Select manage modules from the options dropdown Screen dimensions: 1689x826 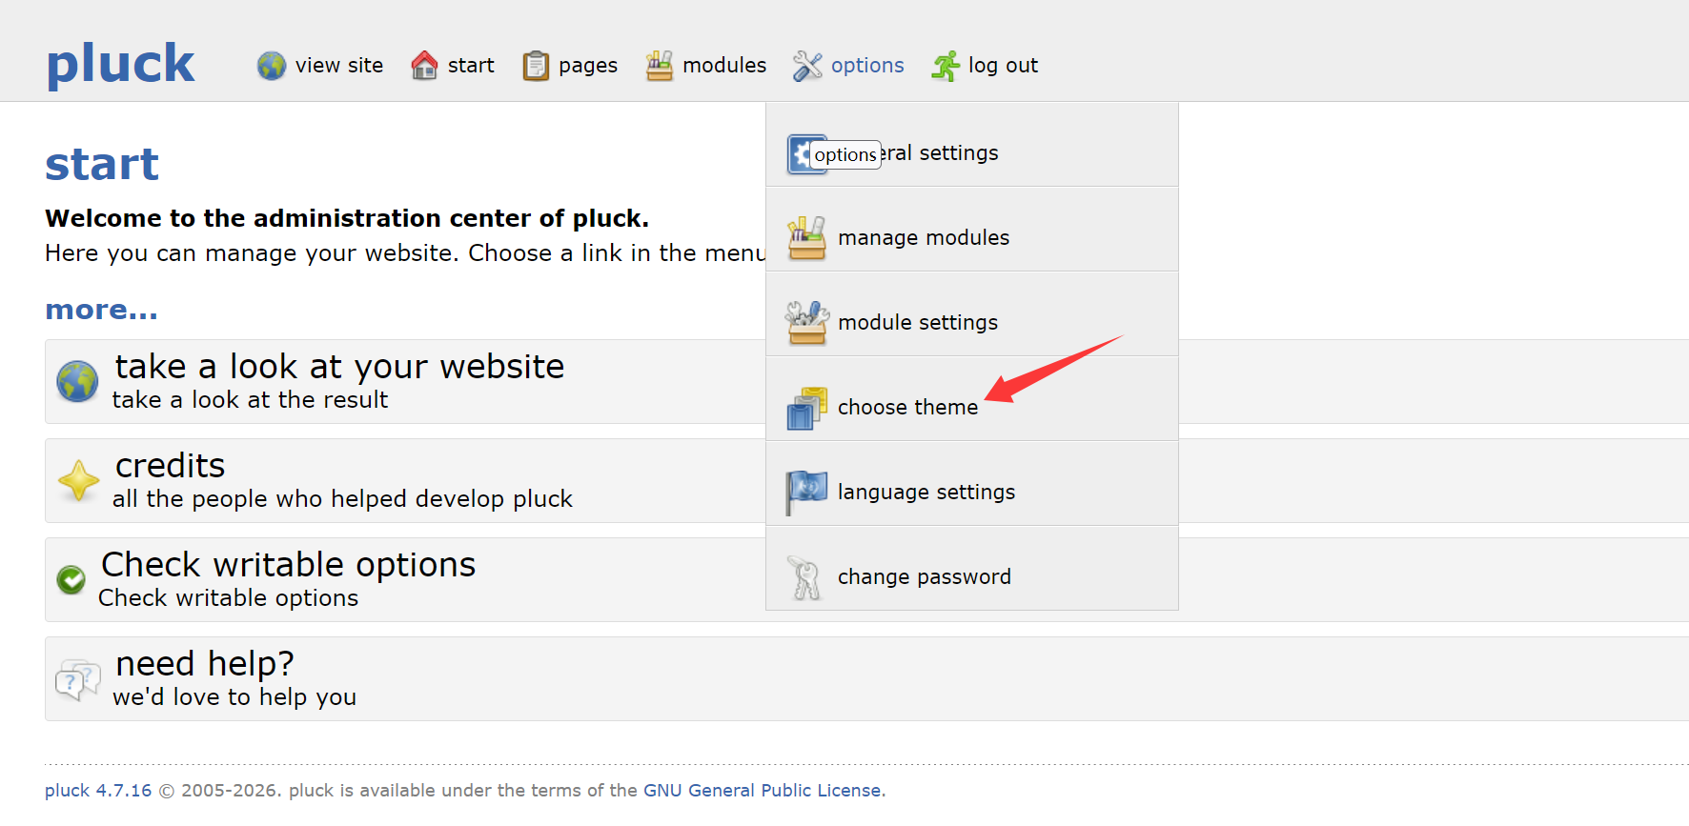pos(972,230)
